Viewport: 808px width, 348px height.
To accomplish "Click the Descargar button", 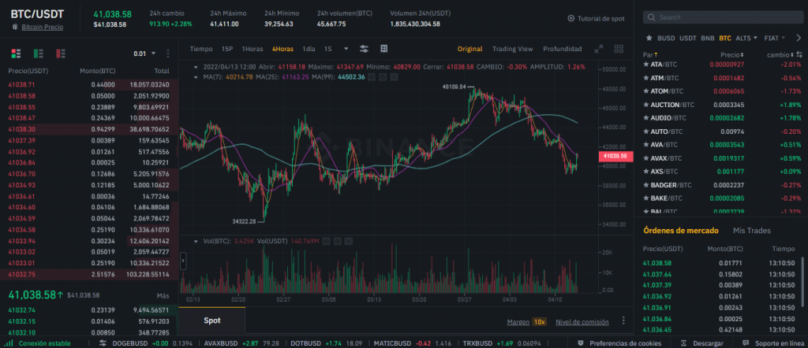I will (701, 342).
